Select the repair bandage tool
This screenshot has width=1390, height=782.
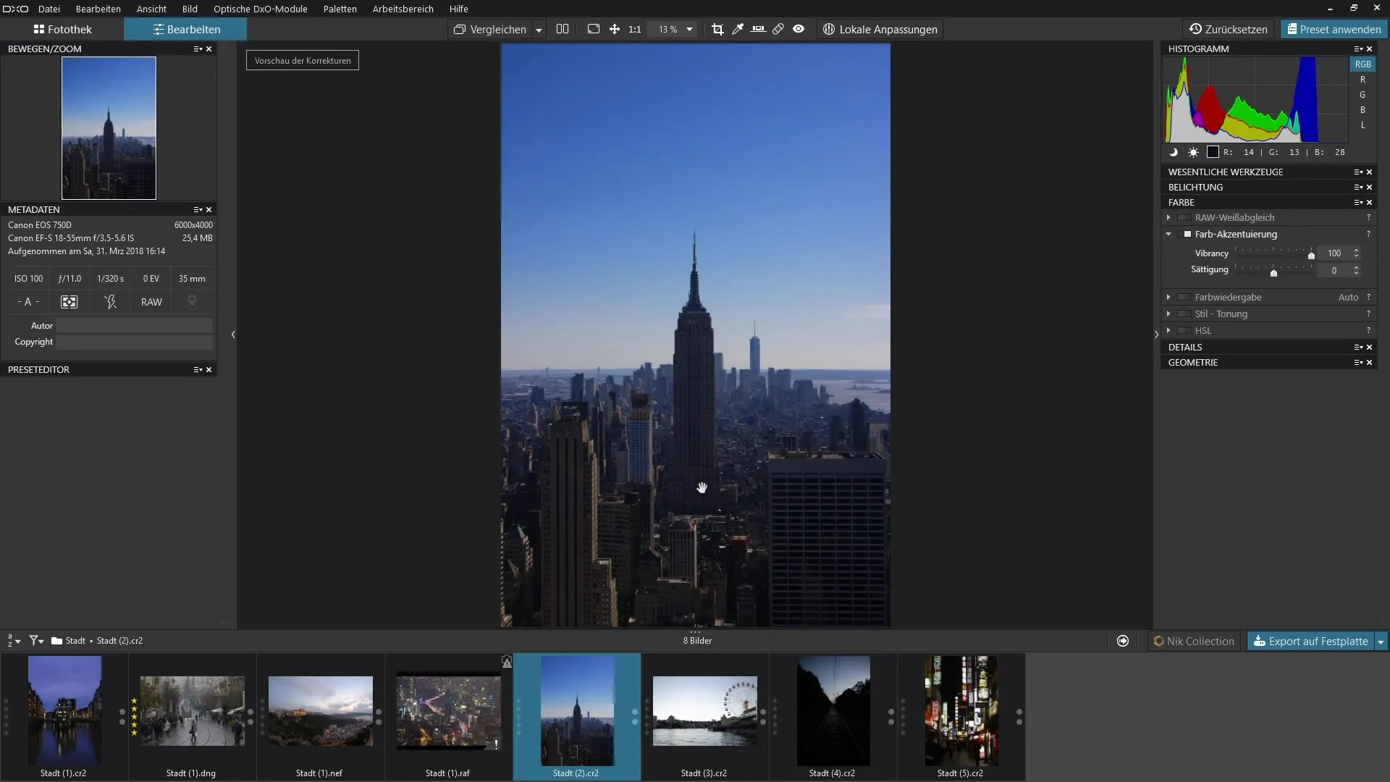[778, 29]
